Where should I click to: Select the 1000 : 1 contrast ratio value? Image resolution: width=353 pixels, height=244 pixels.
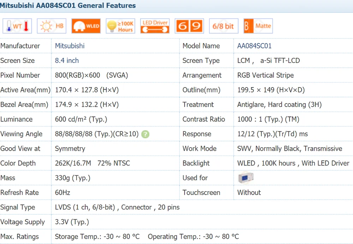click(268, 119)
